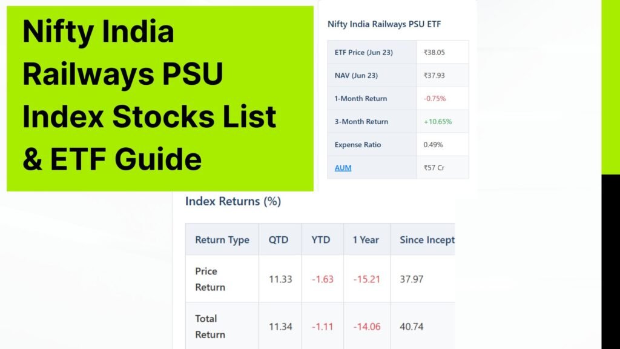620x349 pixels.
Task: Select the 1 Year column header
Action: click(366, 240)
